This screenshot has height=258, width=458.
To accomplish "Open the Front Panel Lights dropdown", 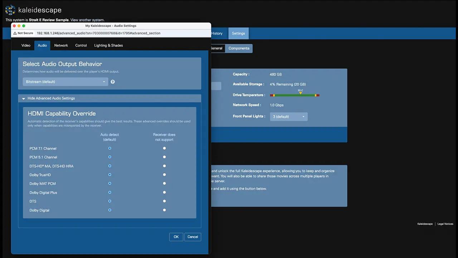I will point(288,116).
